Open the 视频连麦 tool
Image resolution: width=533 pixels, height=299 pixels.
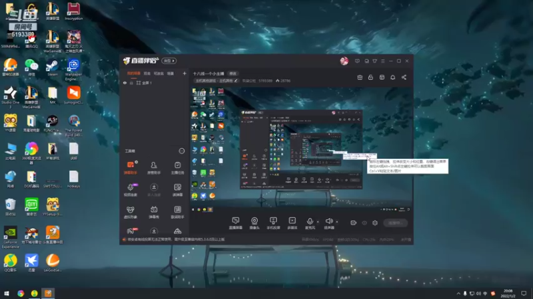(x=131, y=190)
